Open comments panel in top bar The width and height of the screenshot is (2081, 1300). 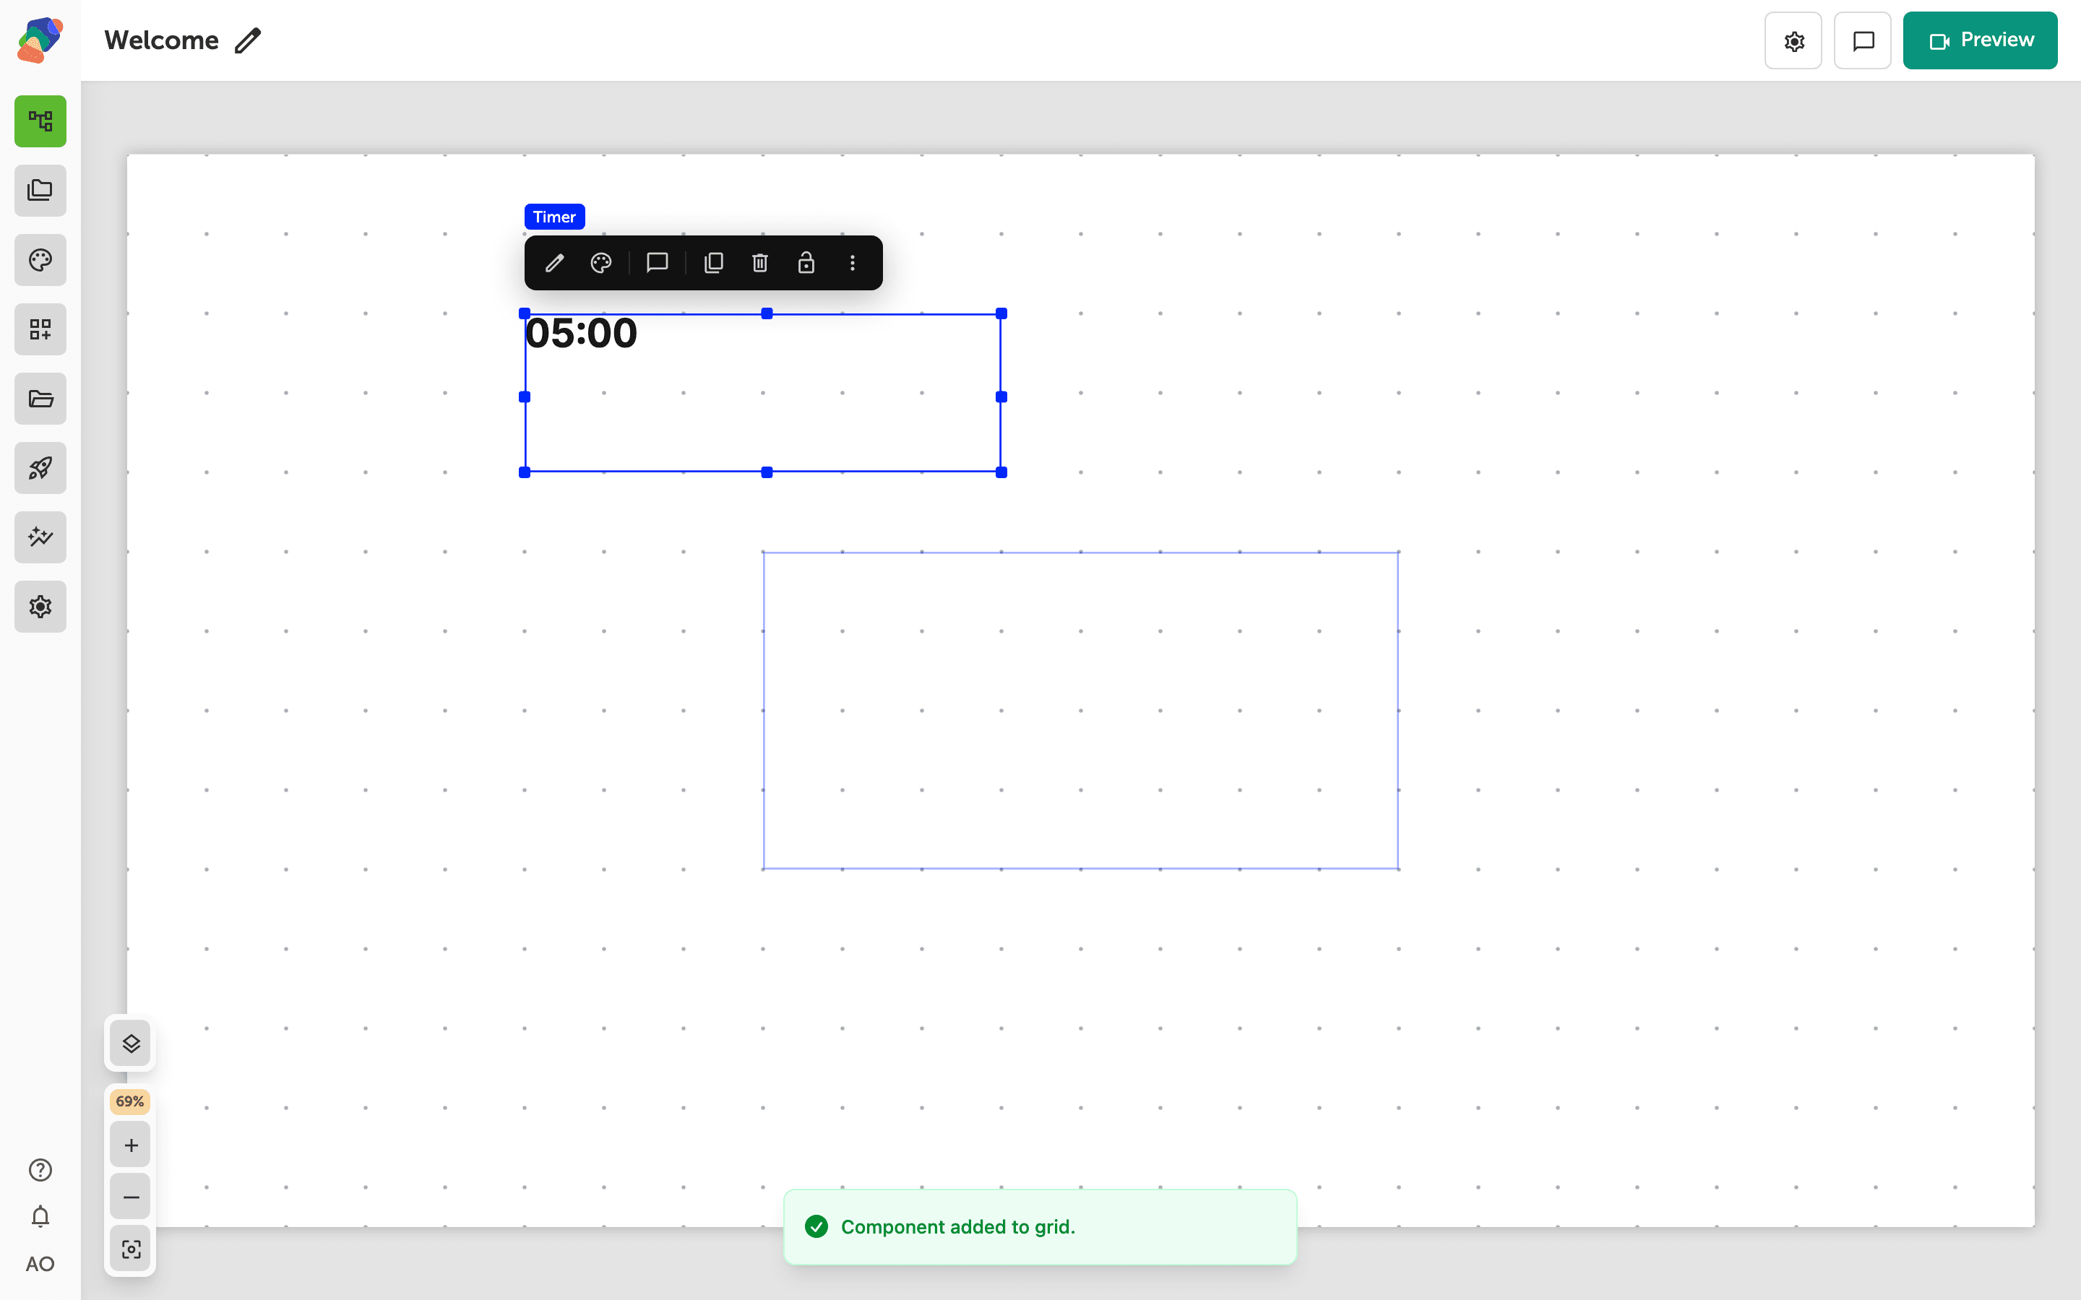click(x=1863, y=40)
